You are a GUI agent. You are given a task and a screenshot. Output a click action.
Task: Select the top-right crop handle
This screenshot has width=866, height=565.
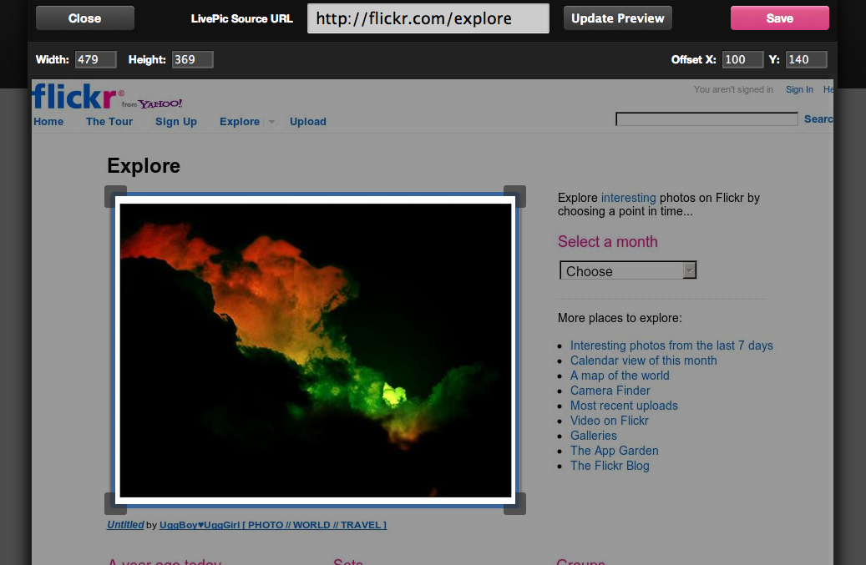pyautogui.click(x=515, y=195)
